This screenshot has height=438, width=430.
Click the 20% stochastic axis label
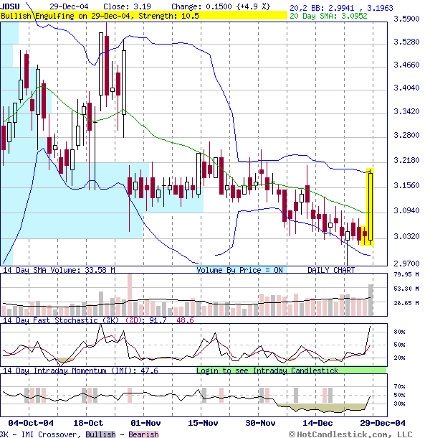coord(399,358)
